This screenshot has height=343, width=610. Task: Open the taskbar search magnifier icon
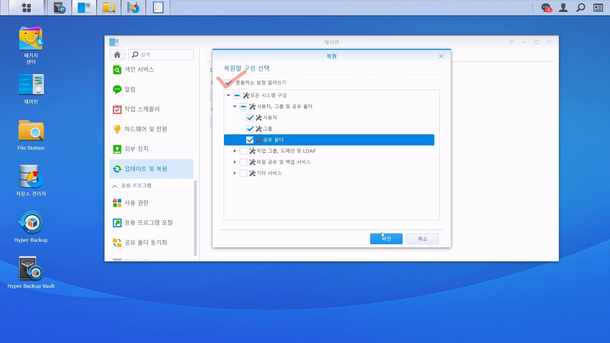pyautogui.click(x=581, y=8)
